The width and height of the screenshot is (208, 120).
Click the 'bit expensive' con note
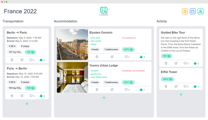click(128, 38)
